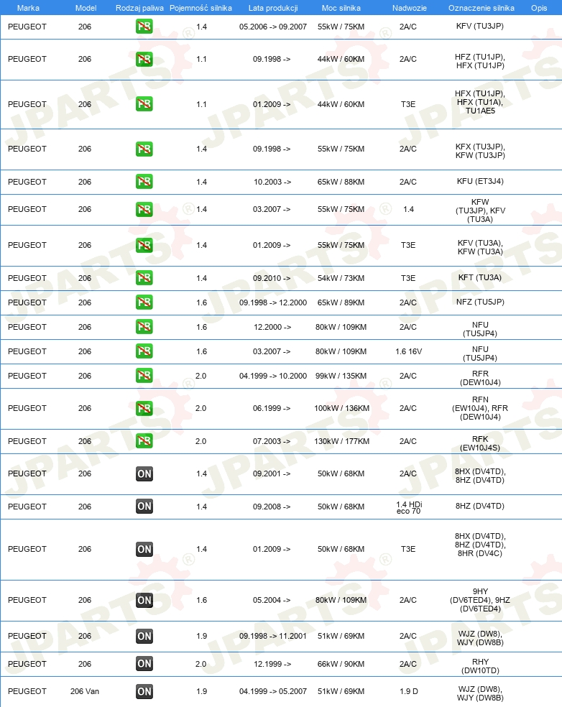The width and height of the screenshot is (562, 707).
Task: Click petrol icon in KFX (TU3JP) row
Action: pyautogui.click(x=144, y=149)
